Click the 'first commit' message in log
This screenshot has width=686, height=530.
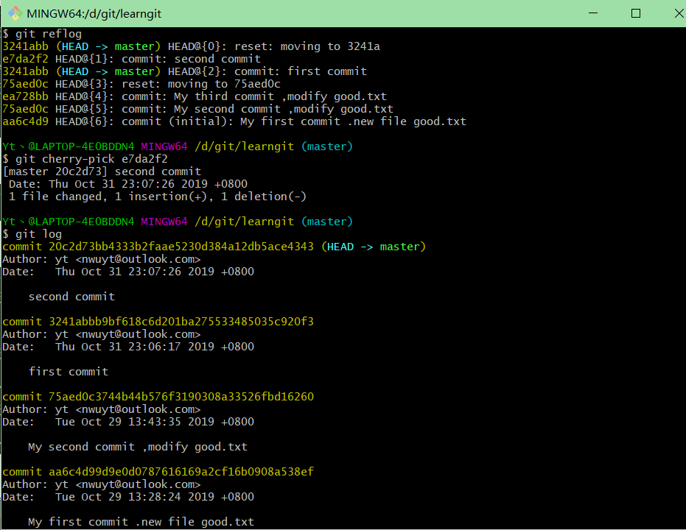pos(69,372)
